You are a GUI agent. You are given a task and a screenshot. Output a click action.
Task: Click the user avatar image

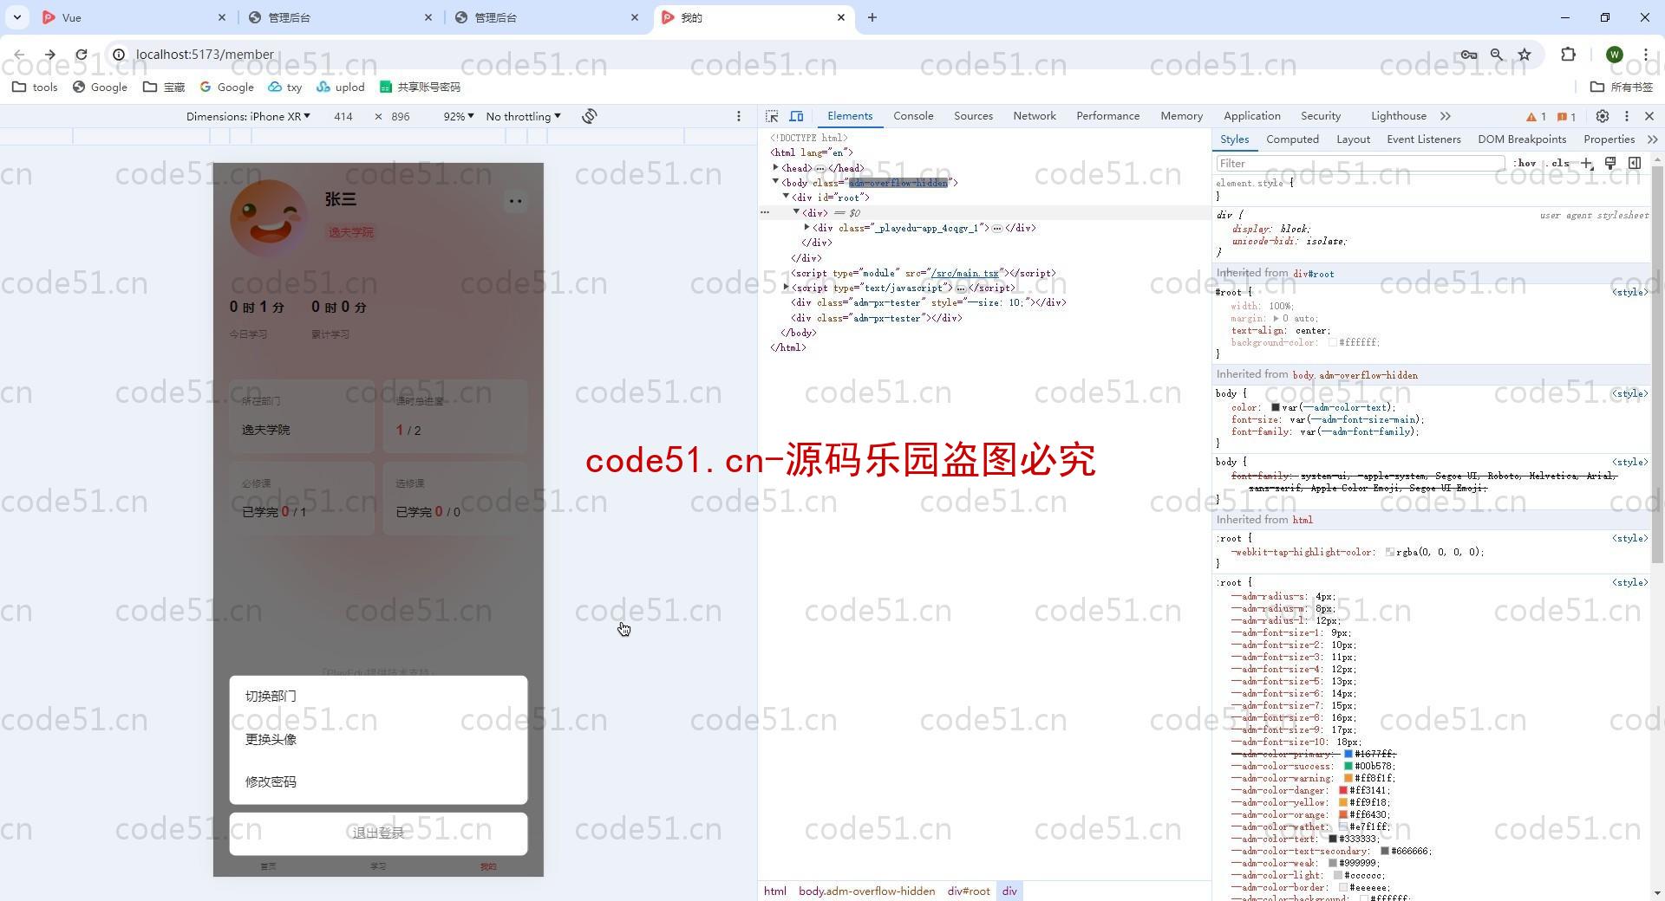(269, 218)
